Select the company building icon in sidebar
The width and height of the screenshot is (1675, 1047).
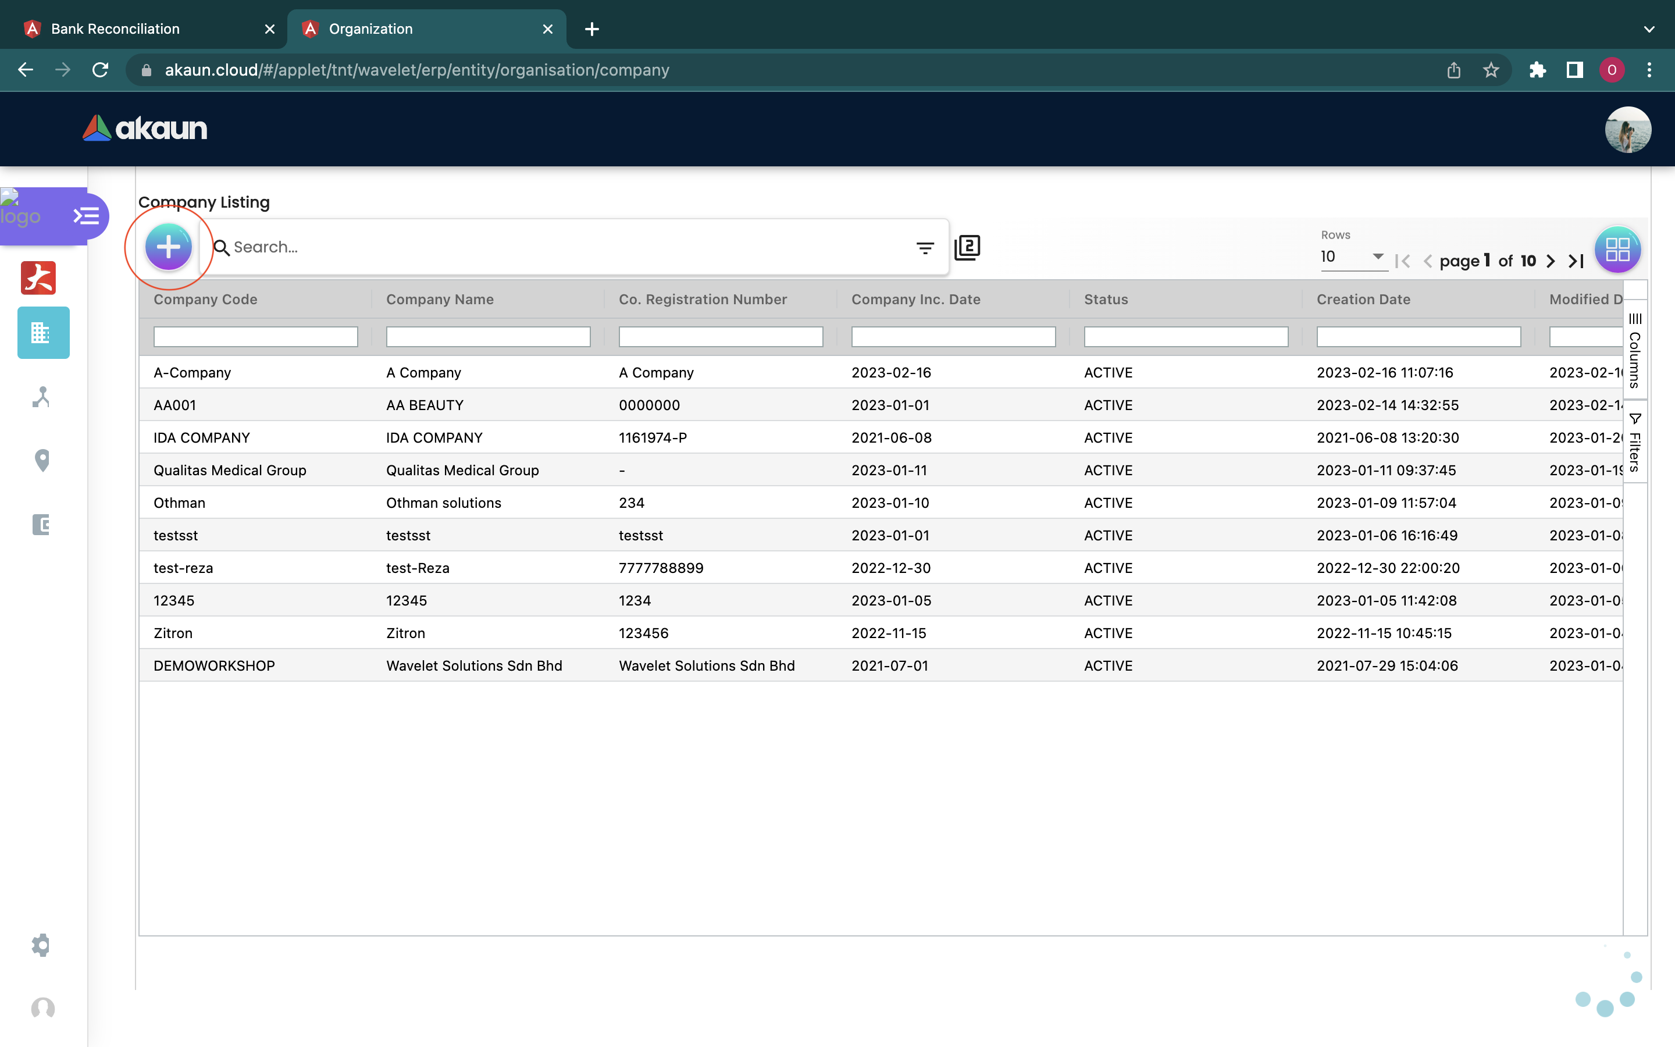click(x=43, y=333)
